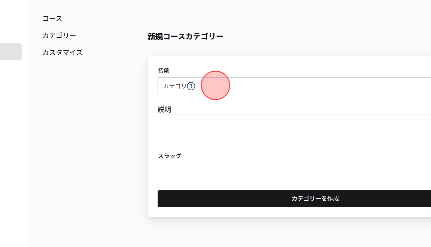Select the 名前 field label
Image resolution: width=431 pixels, height=247 pixels.
click(x=164, y=70)
